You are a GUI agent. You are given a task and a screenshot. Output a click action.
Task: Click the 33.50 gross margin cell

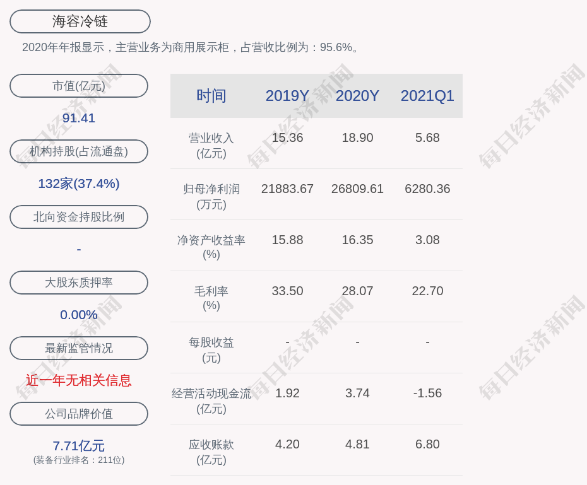tap(288, 291)
